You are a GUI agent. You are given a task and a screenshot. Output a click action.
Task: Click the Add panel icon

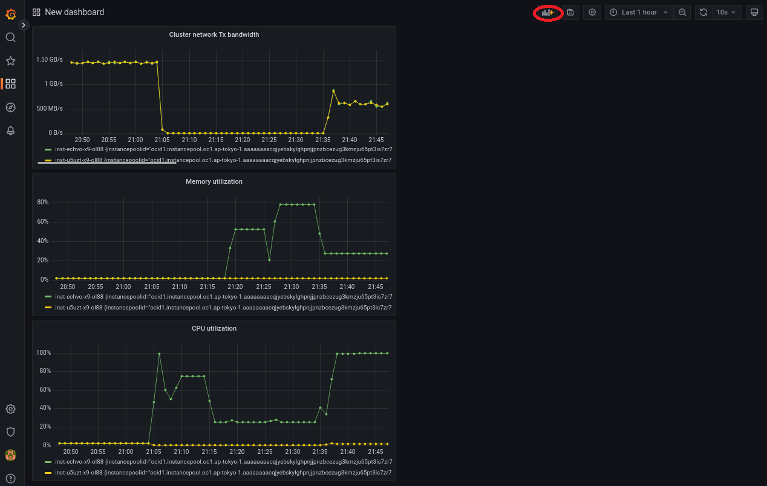547,13
